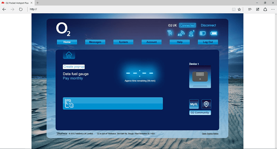277x149 pixels.
Task: Open the store locator pin icon
Action: (206, 104)
